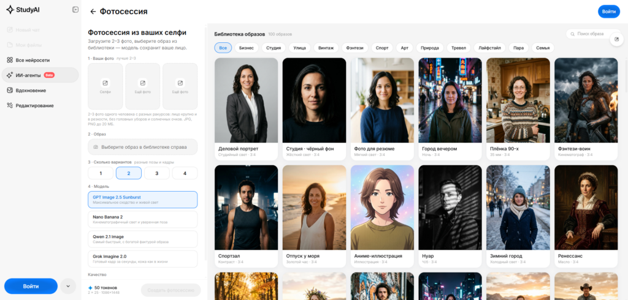The width and height of the screenshot is (628, 300).
Task: Upload to the last Ещё фото slot
Action: click(180, 86)
